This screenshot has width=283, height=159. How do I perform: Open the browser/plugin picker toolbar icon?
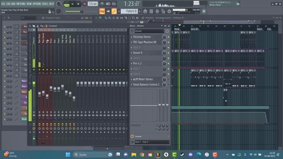pyautogui.click(x=163, y=11)
